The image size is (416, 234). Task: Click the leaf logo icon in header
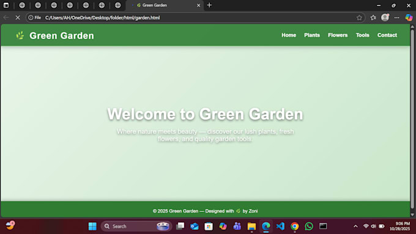(x=20, y=35)
